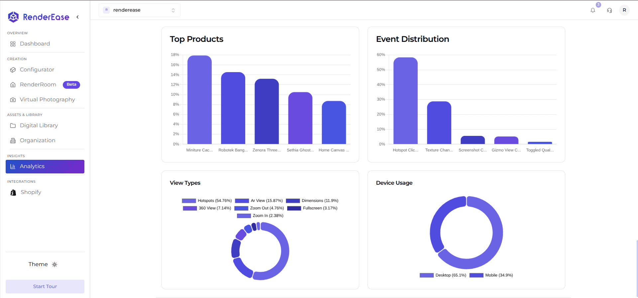Open Digital Library menu item

pos(45,126)
